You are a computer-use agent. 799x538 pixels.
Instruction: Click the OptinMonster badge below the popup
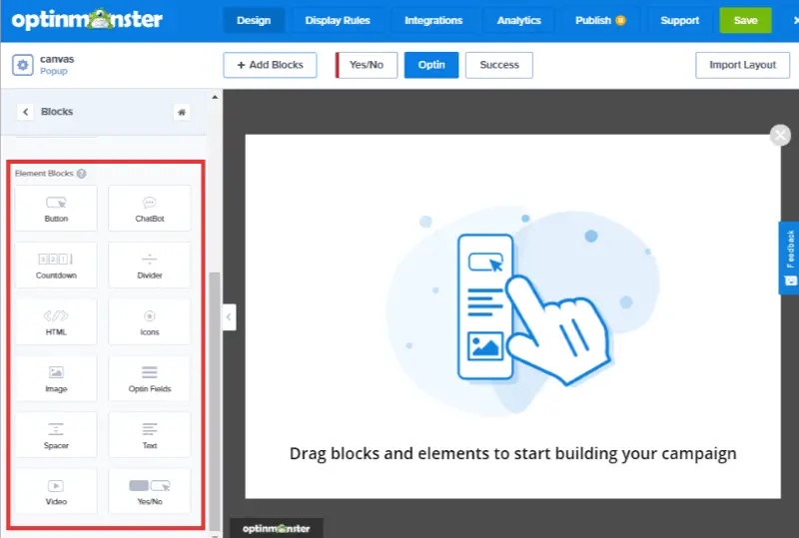coord(277,528)
